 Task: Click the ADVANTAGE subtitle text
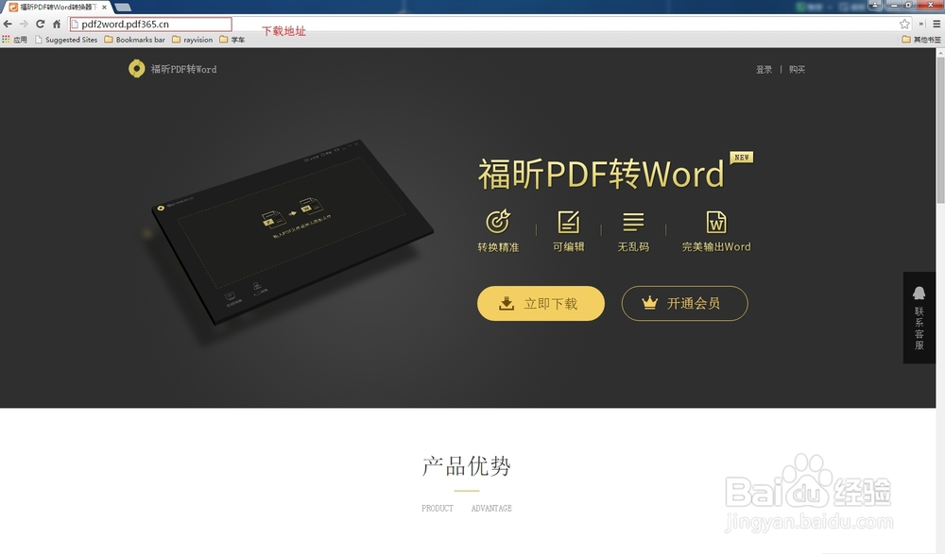(x=491, y=509)
